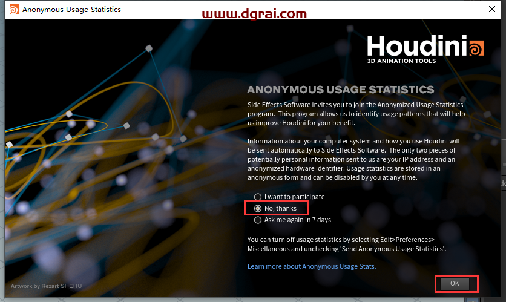The image size is (506, 302).
Task: Click the '3D ANIMATION TOOLS' tagline text
Action: point(401,61)
